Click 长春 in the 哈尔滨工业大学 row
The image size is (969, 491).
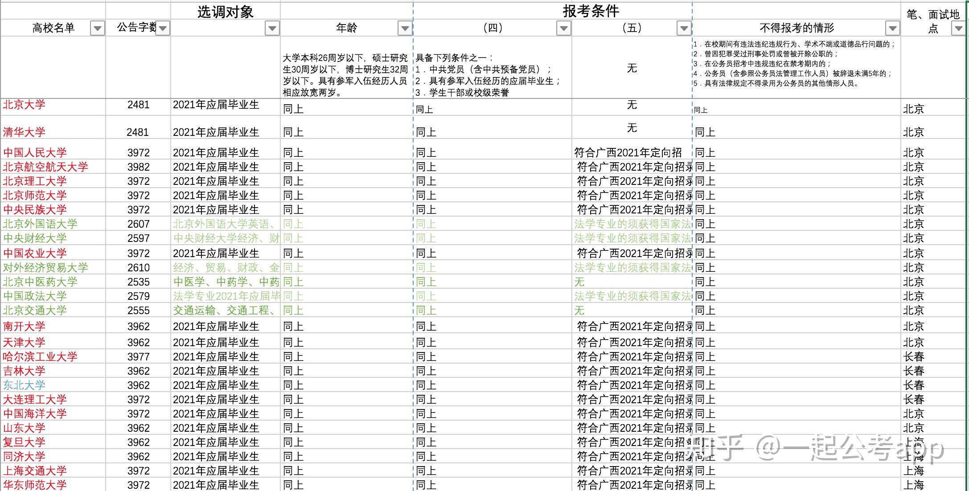(x=914, y=356)
